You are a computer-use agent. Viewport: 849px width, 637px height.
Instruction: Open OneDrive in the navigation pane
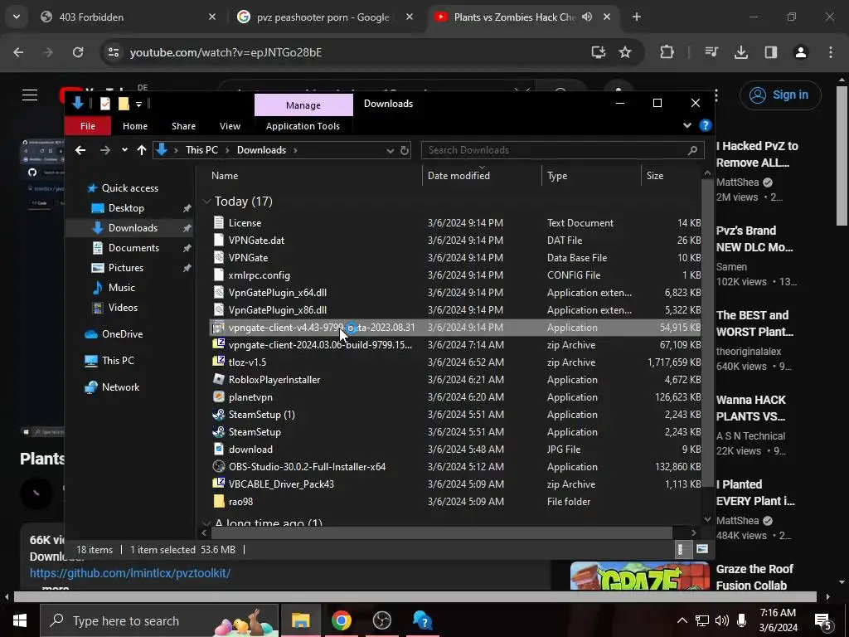(123, 333)
